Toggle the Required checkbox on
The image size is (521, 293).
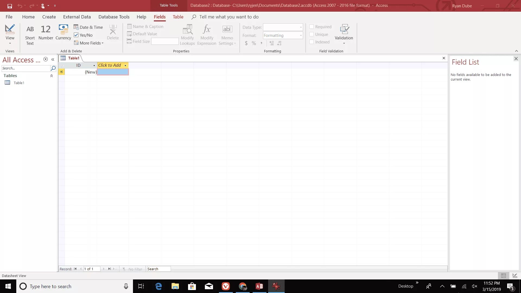coord(311,27)
